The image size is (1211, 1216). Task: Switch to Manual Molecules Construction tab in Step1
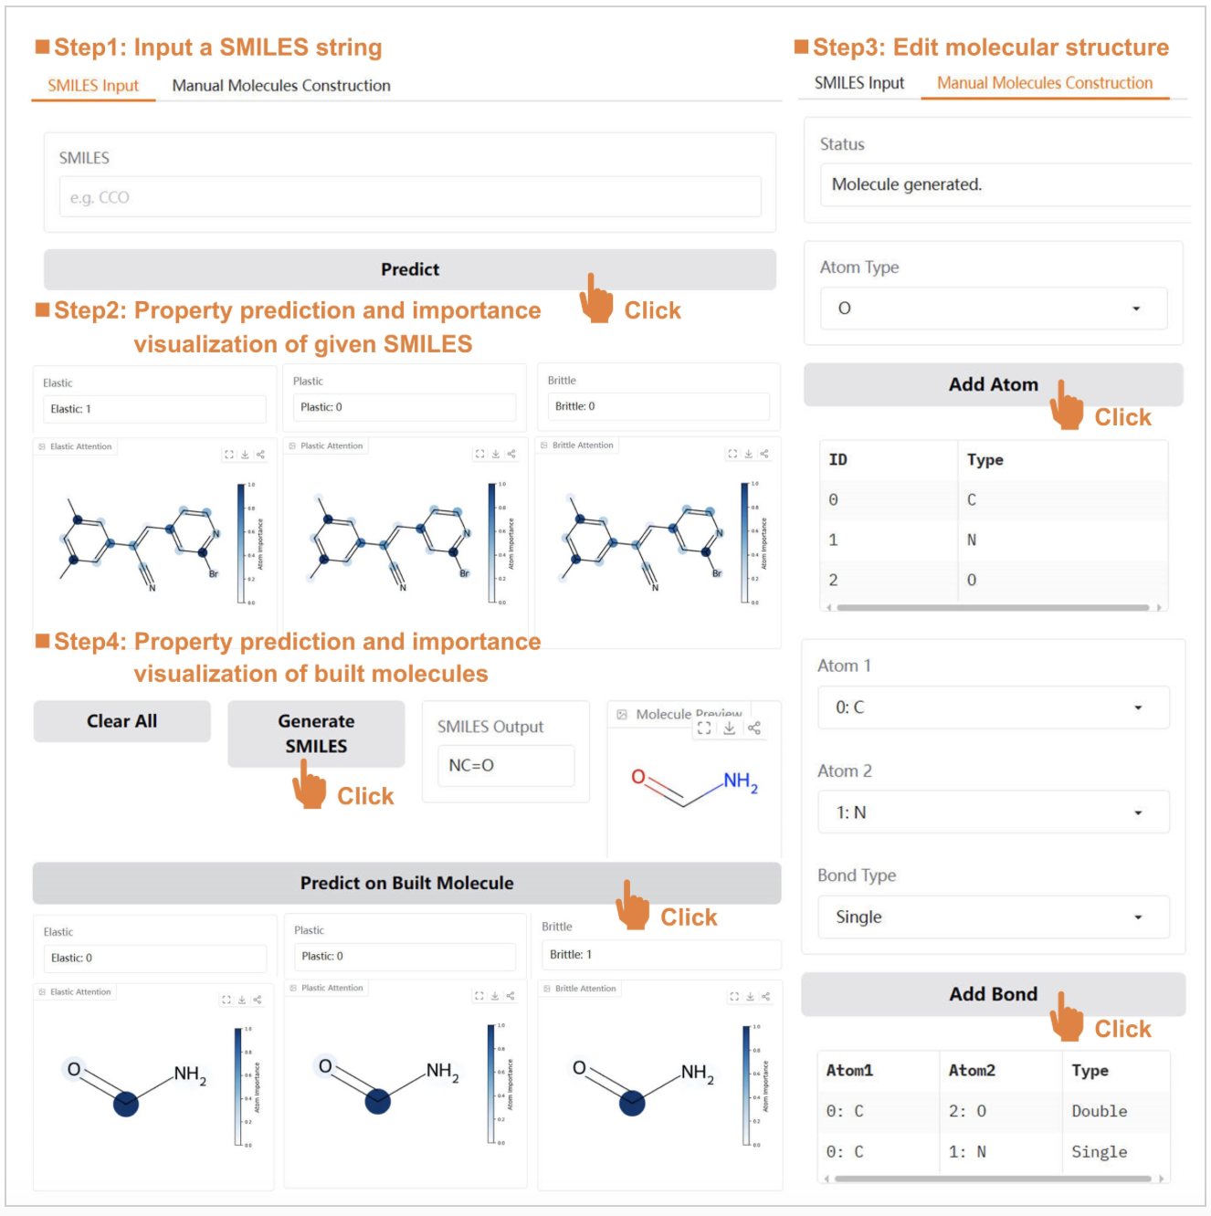click(281, 86)
